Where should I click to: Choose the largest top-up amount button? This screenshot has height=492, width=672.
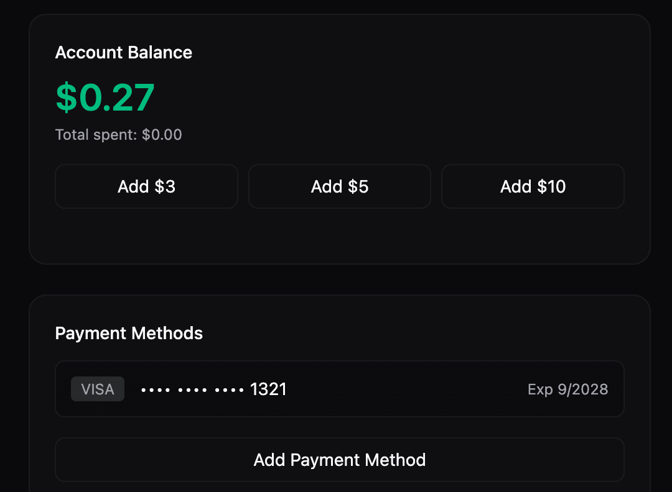533,186
